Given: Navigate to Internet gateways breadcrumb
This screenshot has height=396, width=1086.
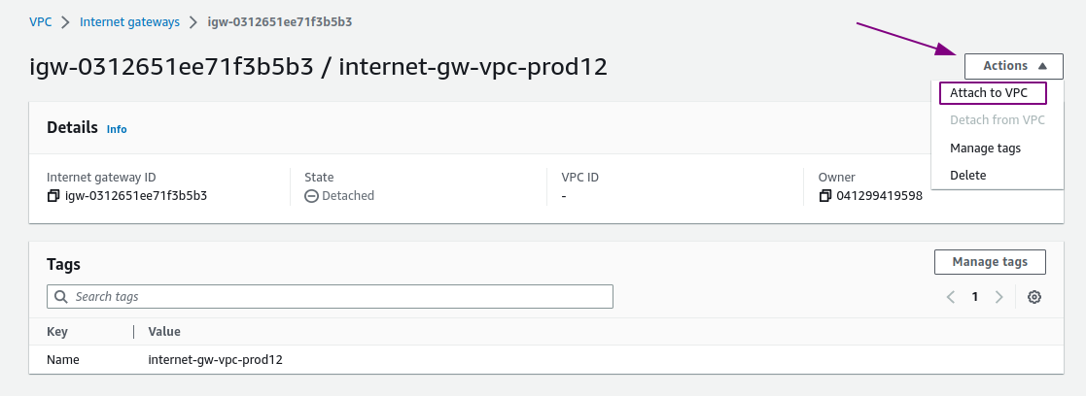Looking at the screenshot, I should click(x=129, y=22).
